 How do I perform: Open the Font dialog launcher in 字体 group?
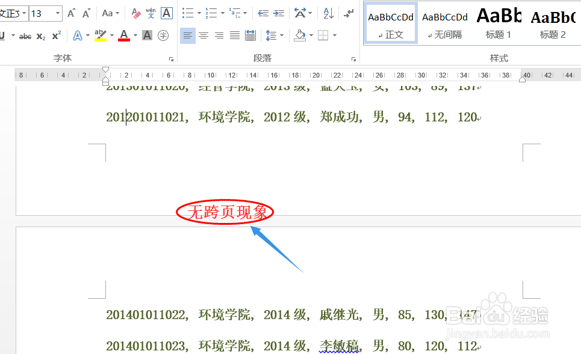(x=170, y=58)
